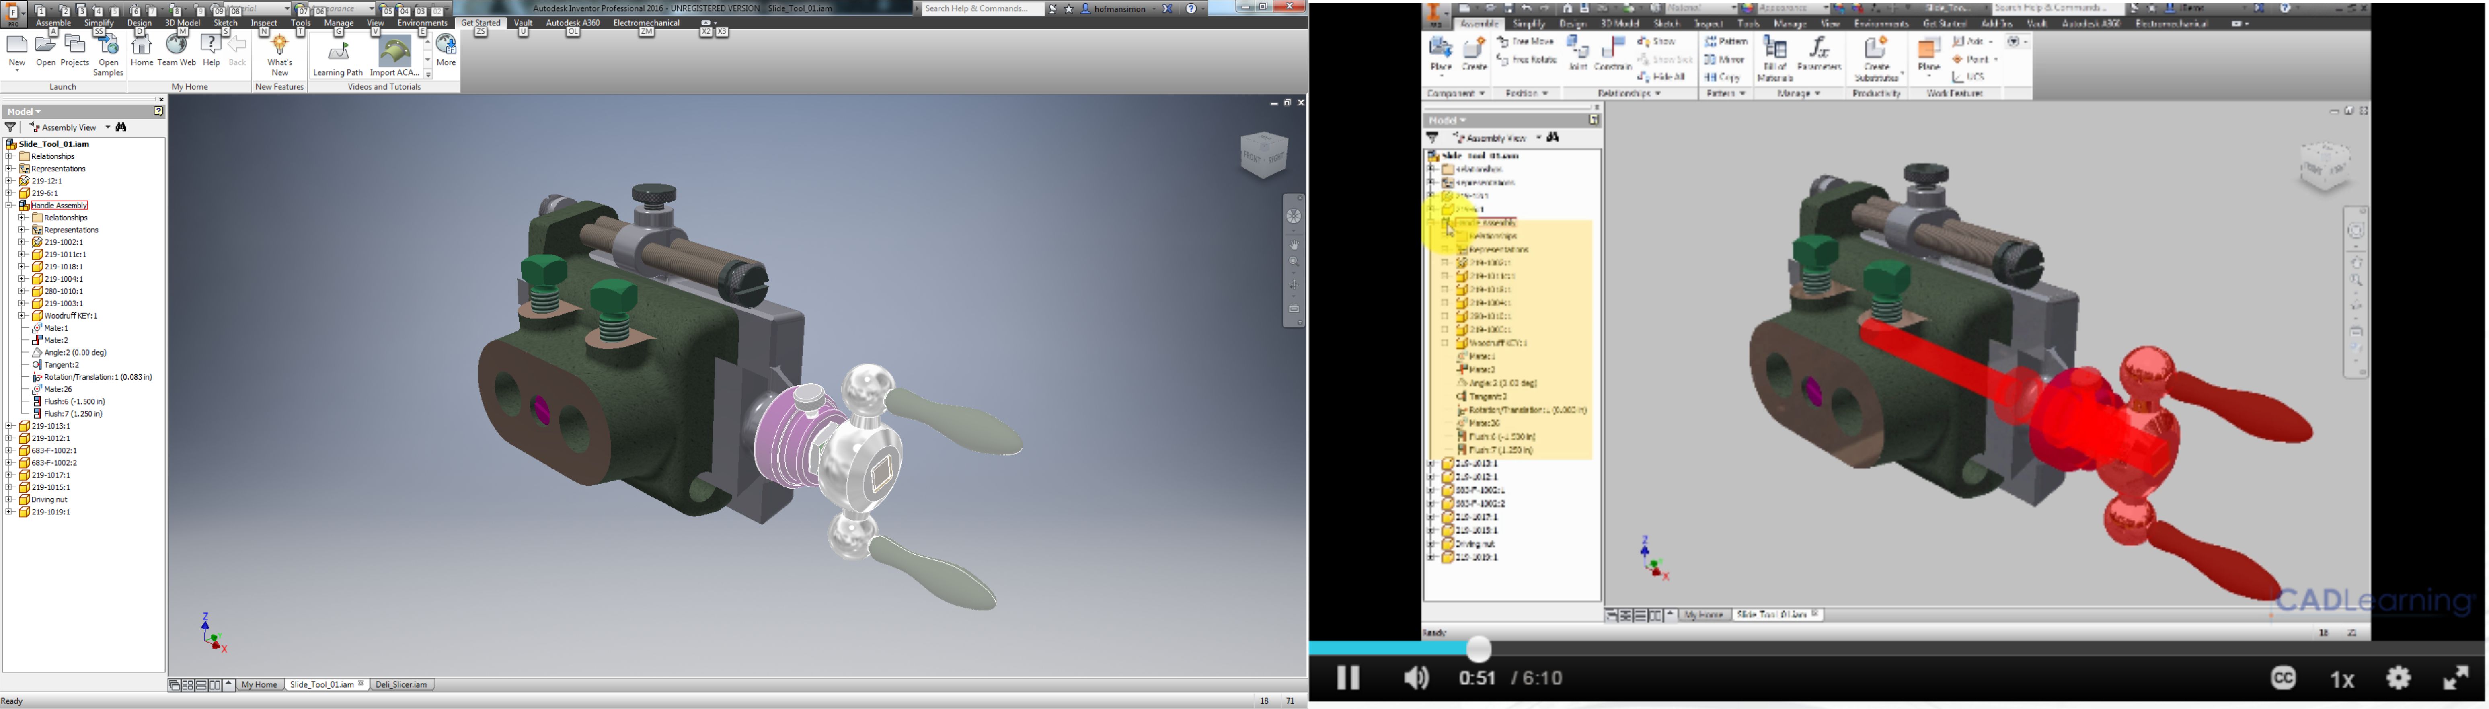2489x709 pixels.
Task: Pause the tutorial video
Action: tap(1348, 678)
